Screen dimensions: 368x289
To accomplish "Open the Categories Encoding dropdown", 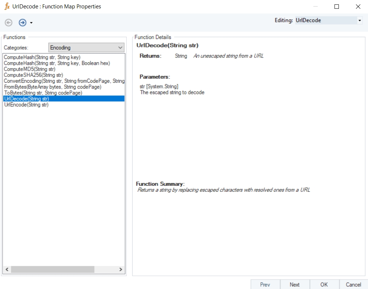I will click(x=86, y=48).
